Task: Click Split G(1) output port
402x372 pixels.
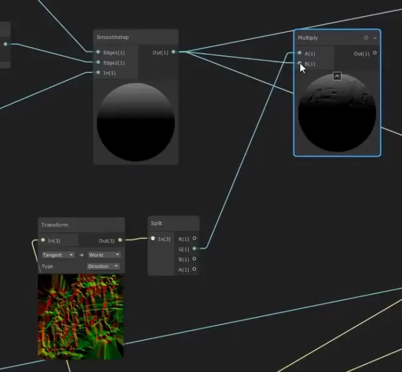Action: (x=194, y=248)
